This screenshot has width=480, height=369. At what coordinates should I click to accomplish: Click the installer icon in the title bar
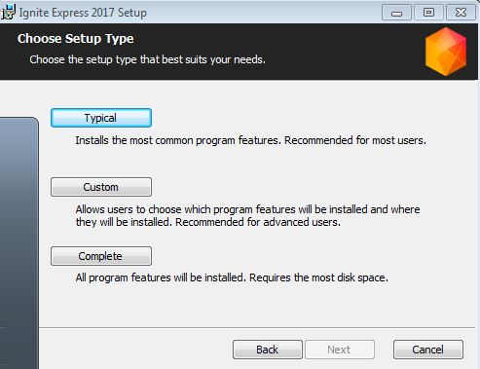(7, 13)
